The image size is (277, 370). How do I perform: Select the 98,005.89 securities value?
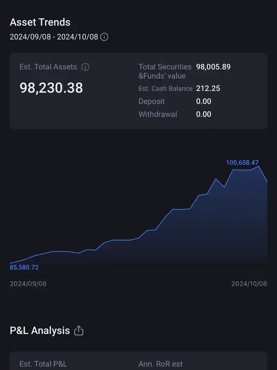(x=213, y=67)
